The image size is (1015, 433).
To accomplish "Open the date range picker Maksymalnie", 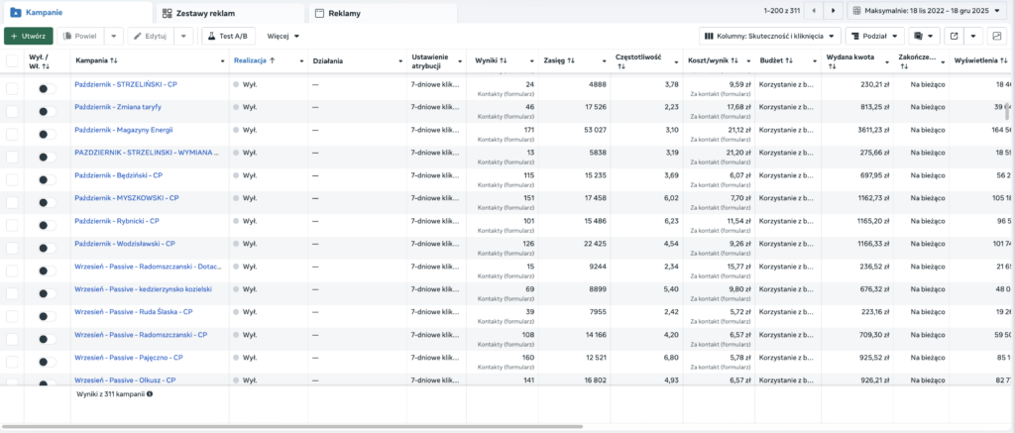I will 927,11.
